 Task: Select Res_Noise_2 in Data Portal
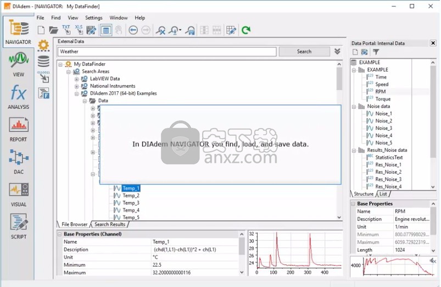click(x=388, y=172)
